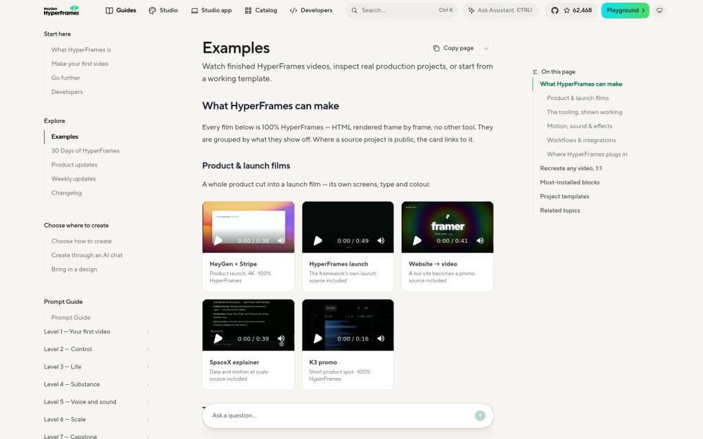This screenshot has height=439, width=703.
Task: Go to the Studio app tab
Action: click(211, 10)
